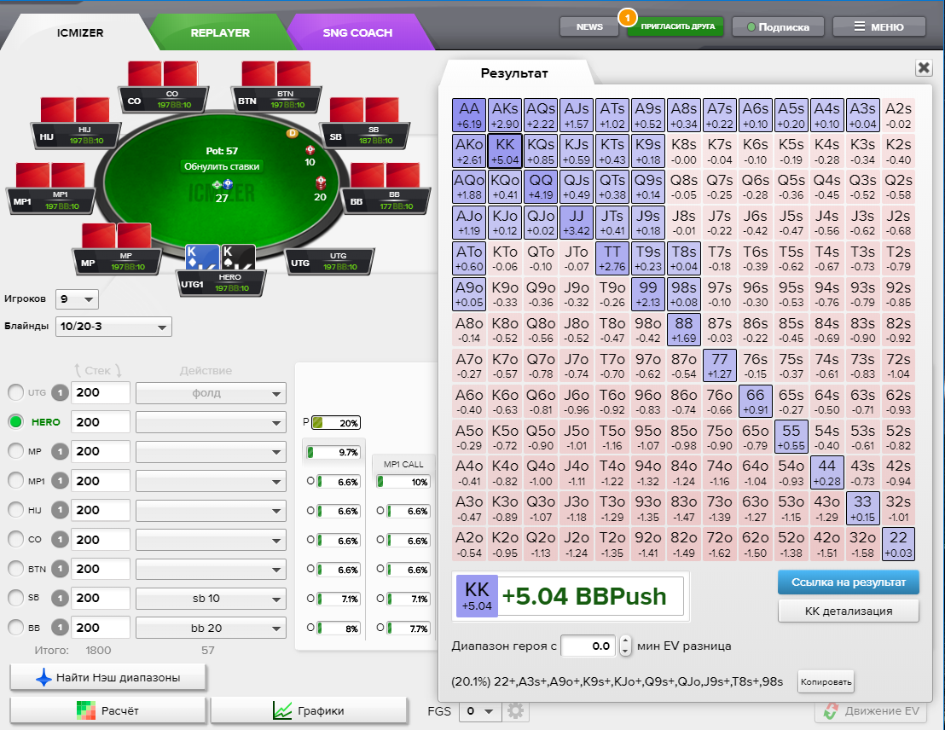945x730 pixels.
Task: Click the Расчёт button
Action: pos(108,710)
